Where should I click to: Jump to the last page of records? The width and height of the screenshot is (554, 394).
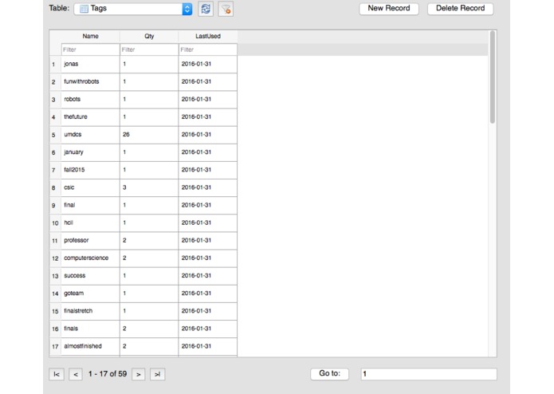tap(158, 374)
